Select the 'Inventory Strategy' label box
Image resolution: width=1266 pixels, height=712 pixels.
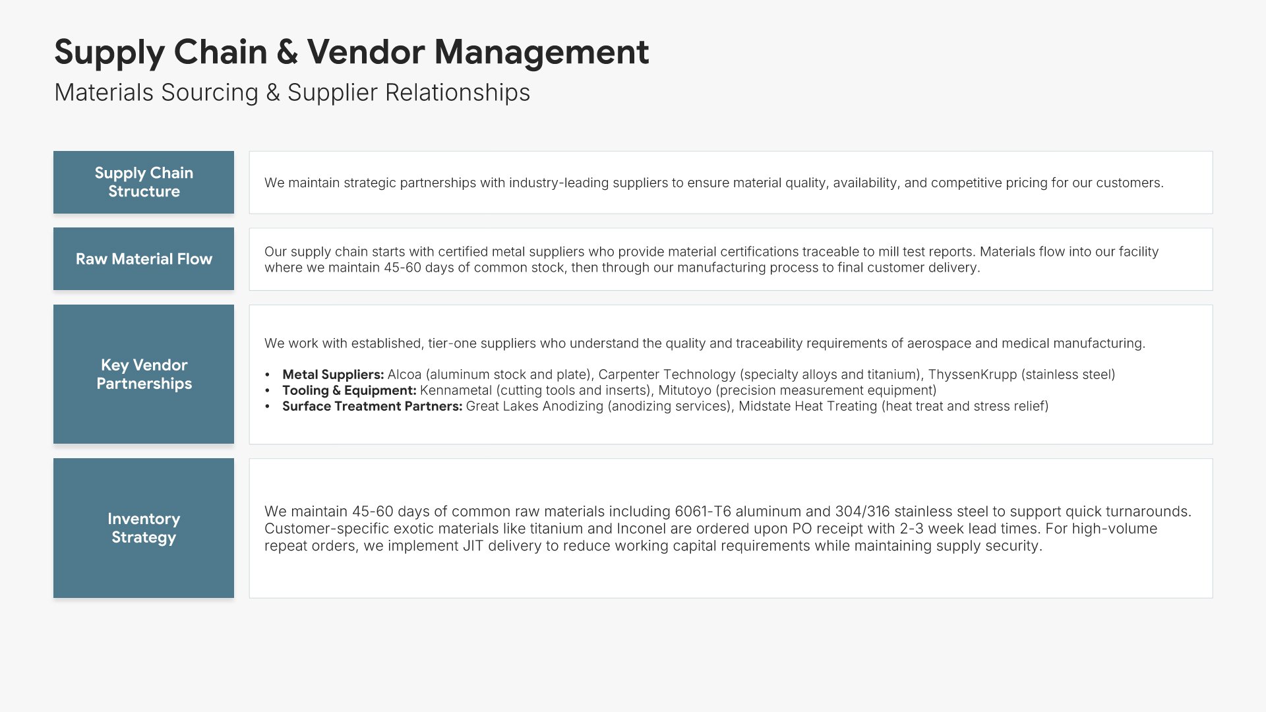coord(144,528)
